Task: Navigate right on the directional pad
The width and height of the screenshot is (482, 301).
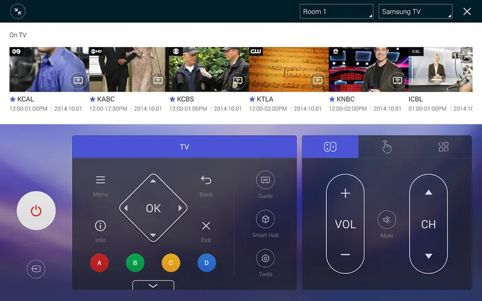Action: pyautogui.click(x=180, y=208)
